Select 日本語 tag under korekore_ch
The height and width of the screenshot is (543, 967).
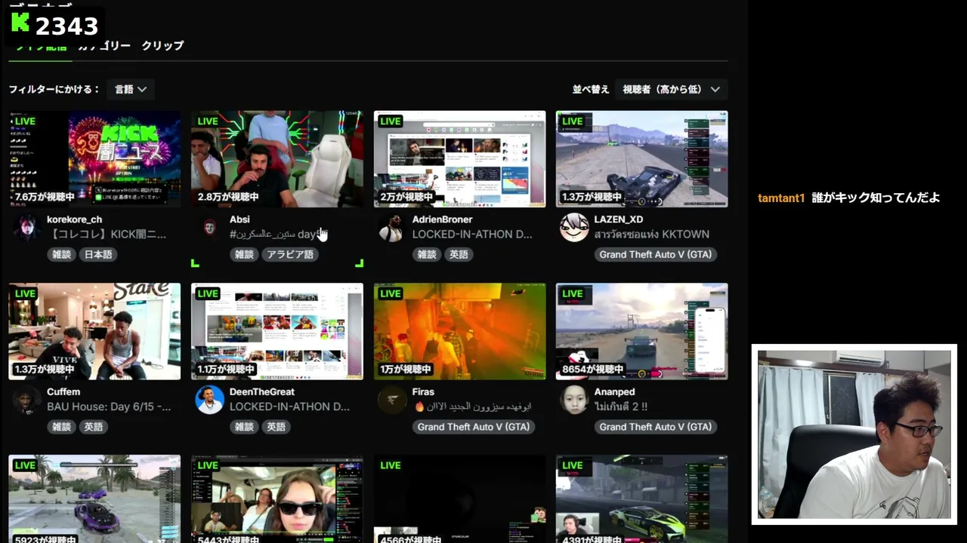pos(98,255)
